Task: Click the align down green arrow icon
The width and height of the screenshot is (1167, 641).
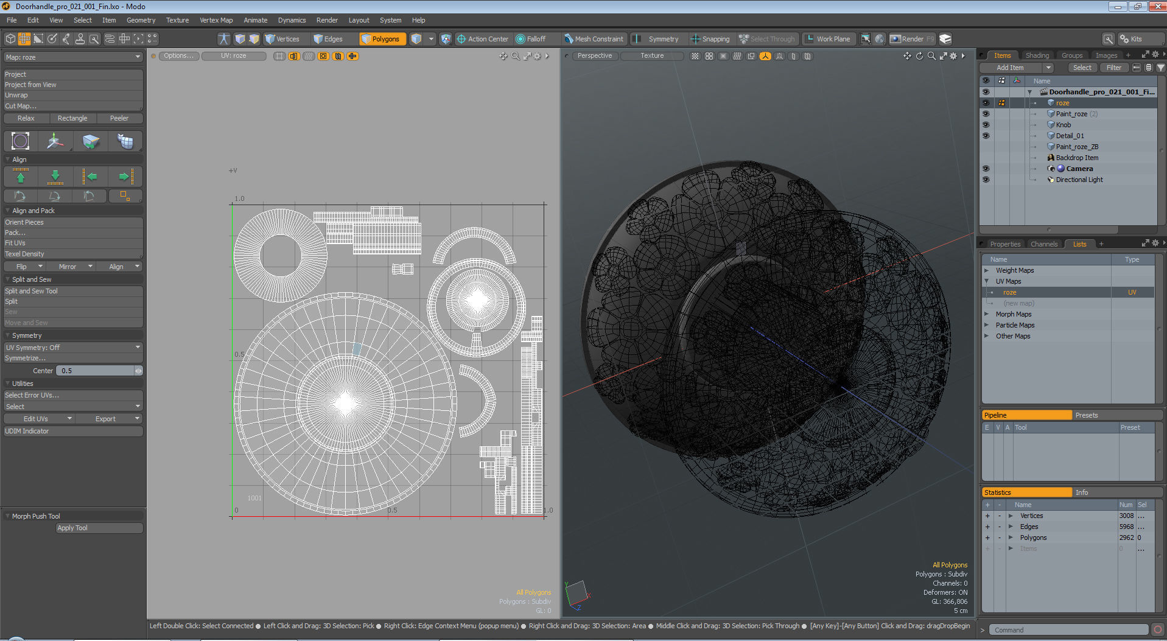Action: pos(55,177)
